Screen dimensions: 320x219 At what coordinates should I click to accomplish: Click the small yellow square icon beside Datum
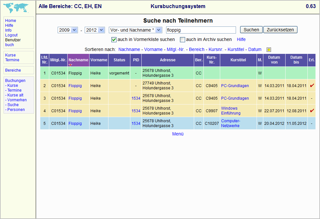(x=269, y=50)
